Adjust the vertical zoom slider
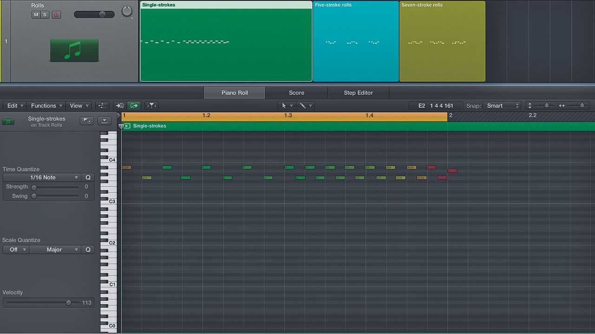 tap(545, 106)
